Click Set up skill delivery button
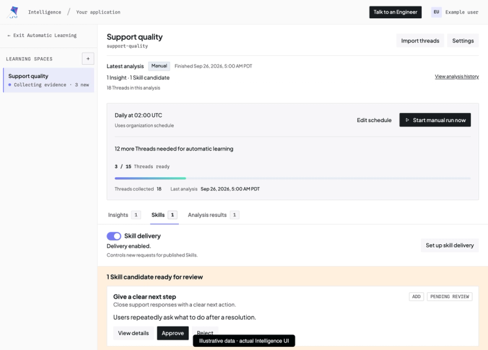This screenshot has width=488, height=350. tap(450, 245)
